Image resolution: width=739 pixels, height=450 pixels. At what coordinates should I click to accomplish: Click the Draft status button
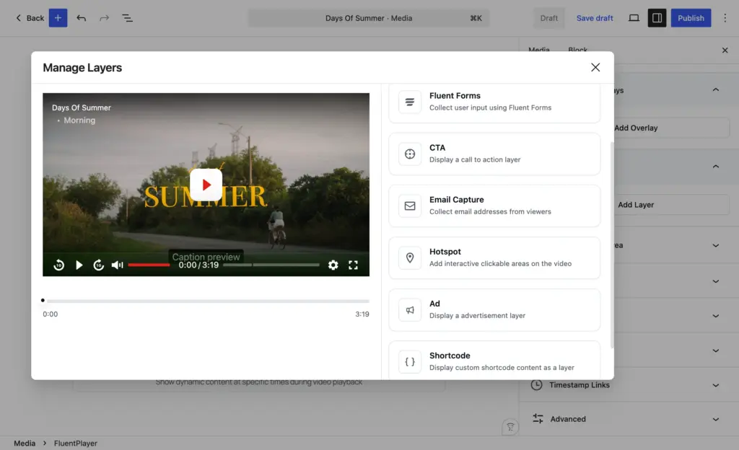tap(549, 18)
